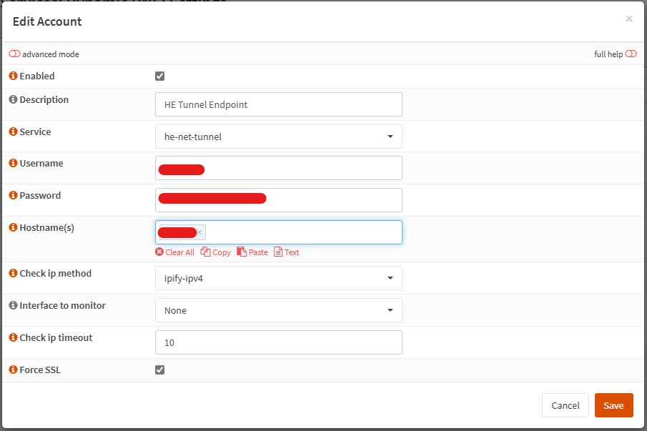Image resolution: width=647 pixels, height=431 pixels.
Task: Show help for the Password field
Action: tap(13, 195)
